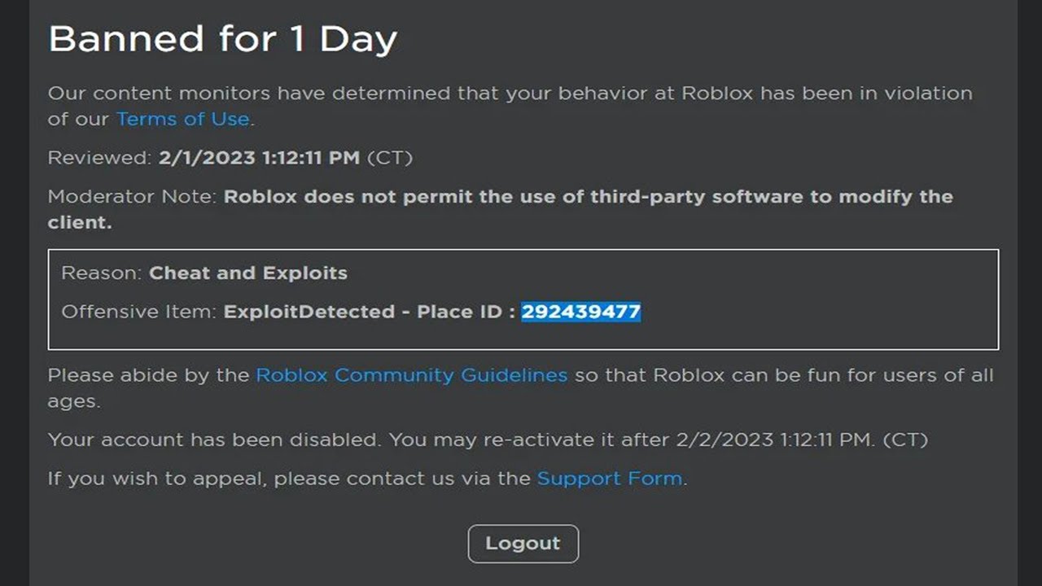The height and width of the screenshot is (586, 1042).
Task: Click the "If you wish to appeal" text
Action: (x=157, y=479)
